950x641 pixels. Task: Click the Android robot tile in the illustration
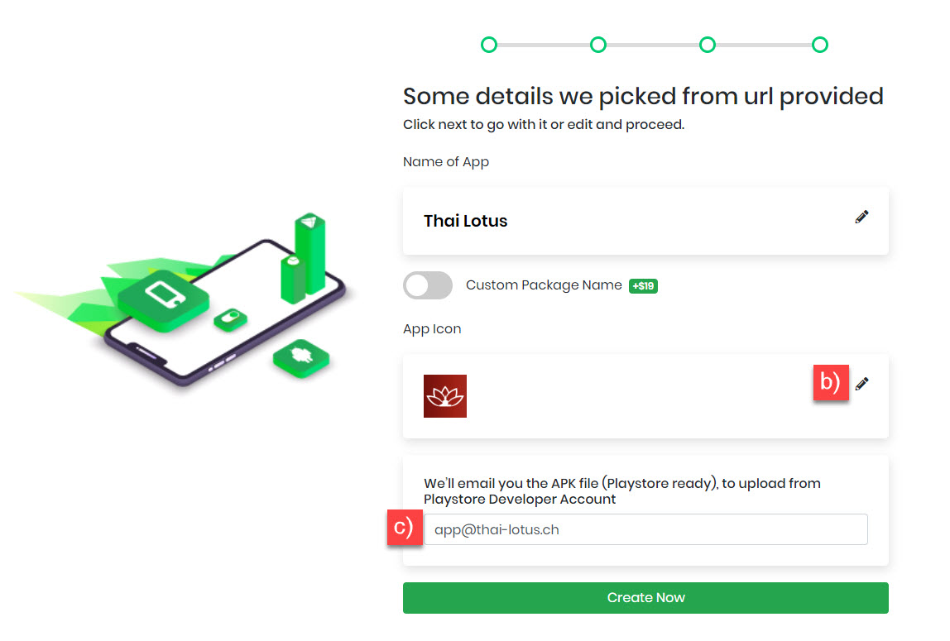[x=301, y=357]
